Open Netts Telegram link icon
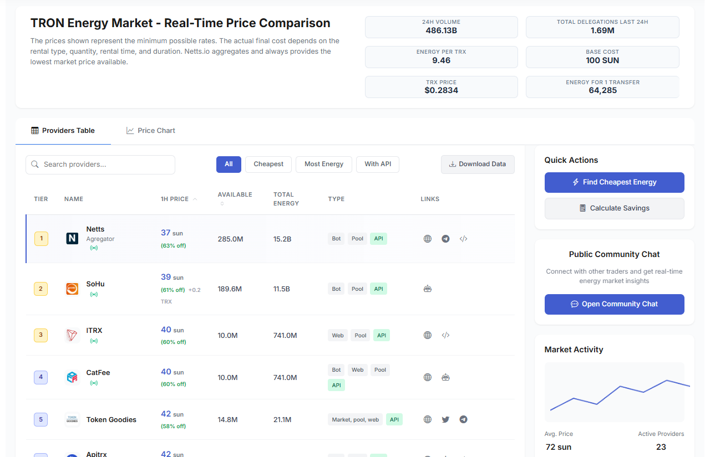 445,239
